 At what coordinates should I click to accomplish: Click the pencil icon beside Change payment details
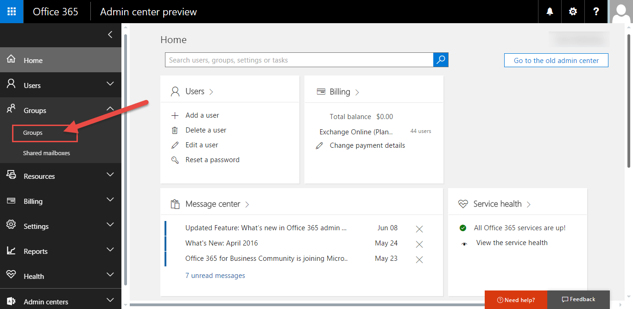tap(319, 145)
